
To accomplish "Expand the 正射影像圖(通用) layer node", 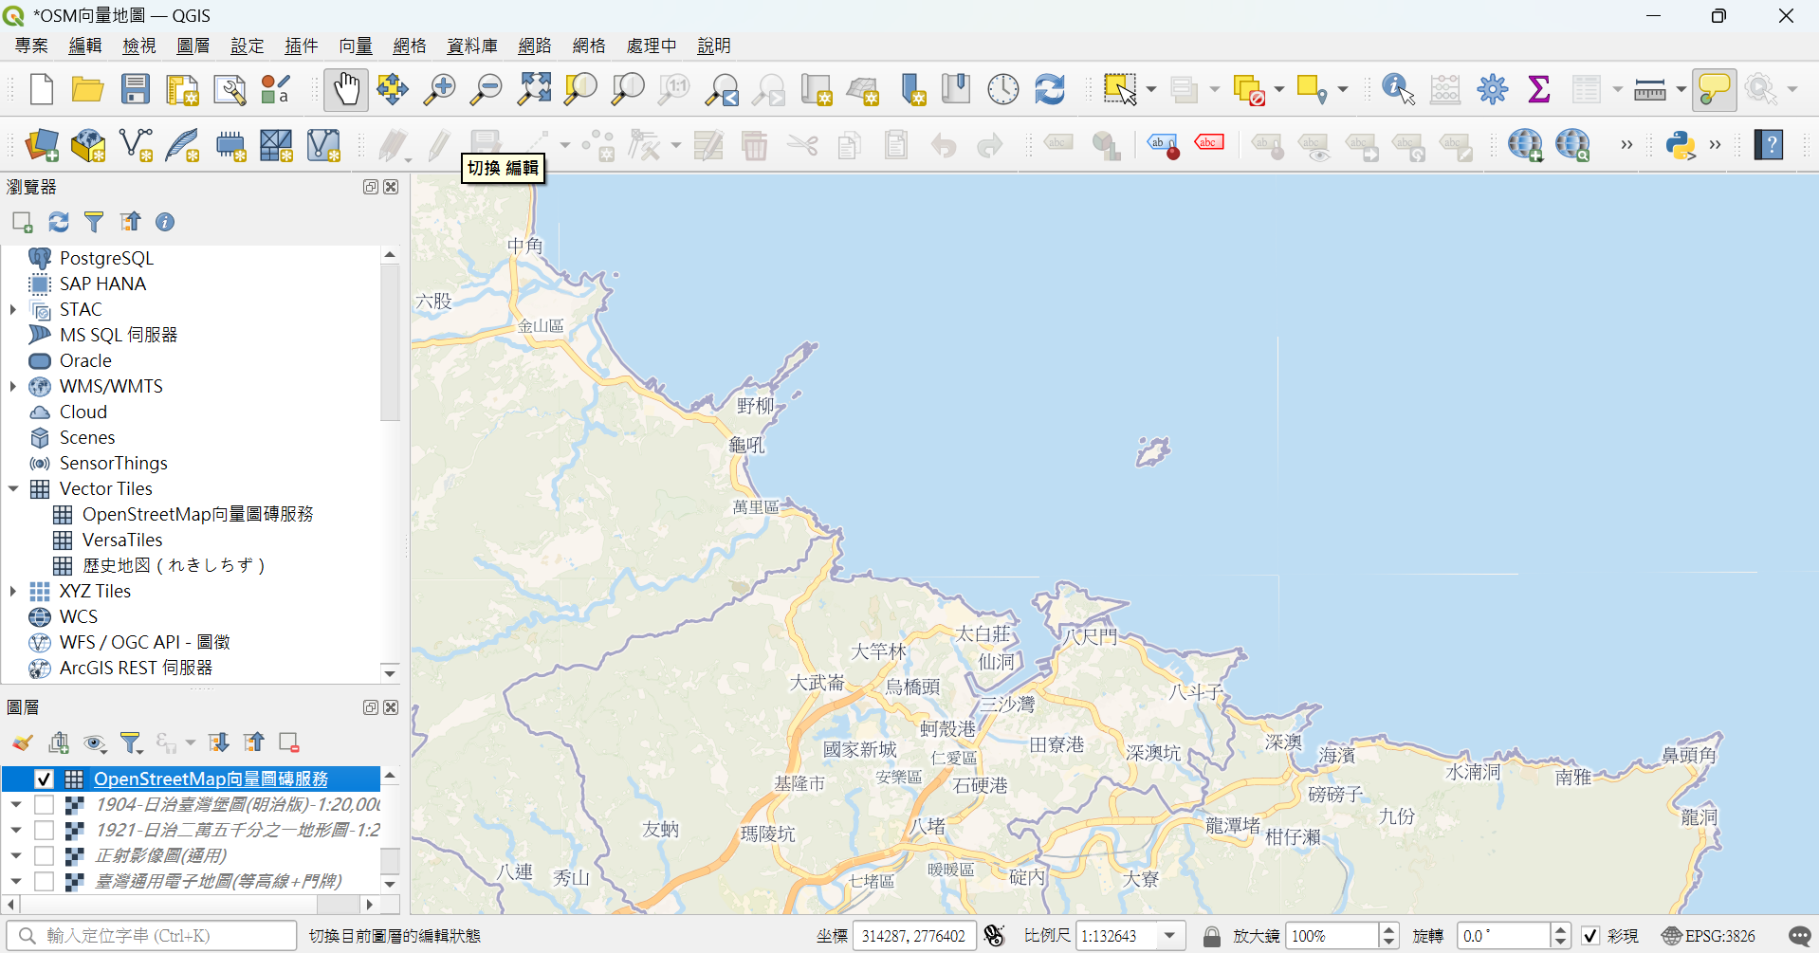I will point(16,855).
